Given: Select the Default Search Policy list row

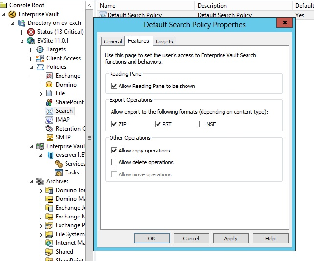Looking at the screenshot, I should point(205,14).
